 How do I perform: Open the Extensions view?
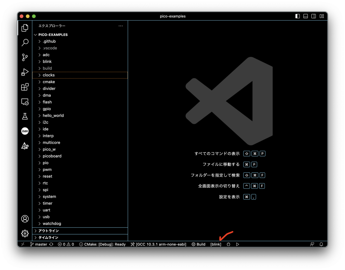[25, 87]
